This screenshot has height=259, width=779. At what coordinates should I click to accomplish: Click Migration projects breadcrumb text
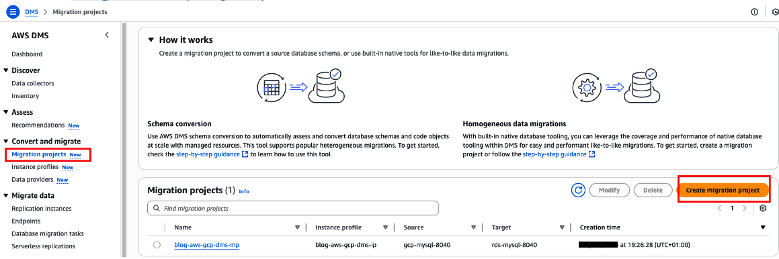(80, 11)
